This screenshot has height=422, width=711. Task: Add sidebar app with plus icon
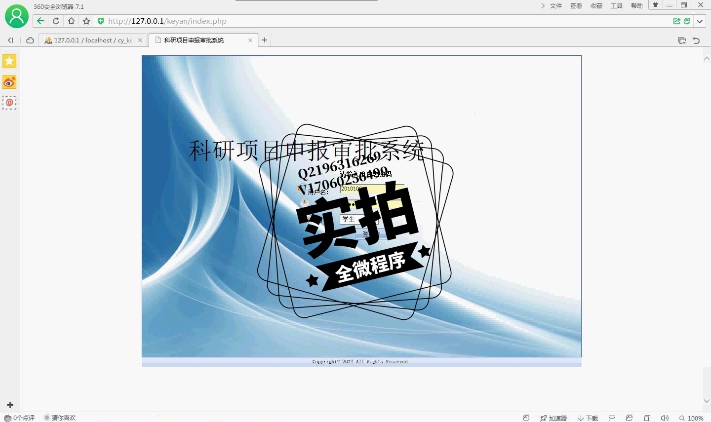click(10, 405)
